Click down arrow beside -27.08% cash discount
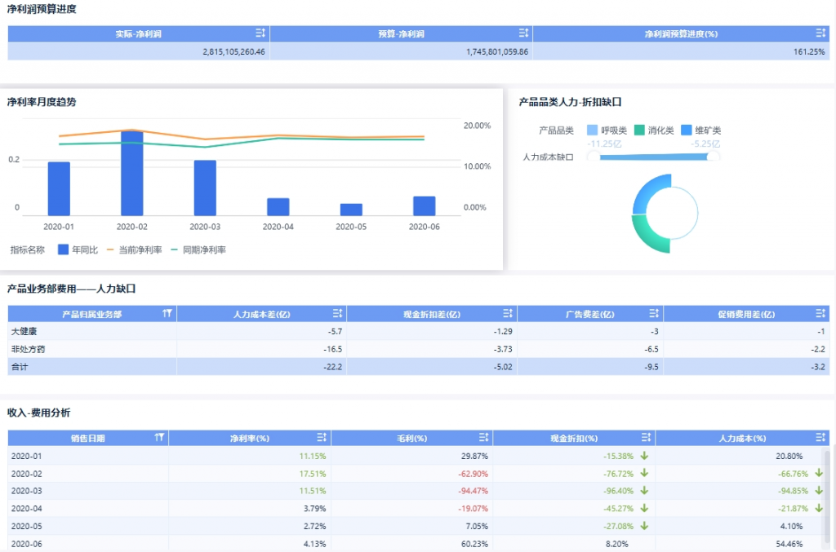836x552 pixels. [644, 526]
